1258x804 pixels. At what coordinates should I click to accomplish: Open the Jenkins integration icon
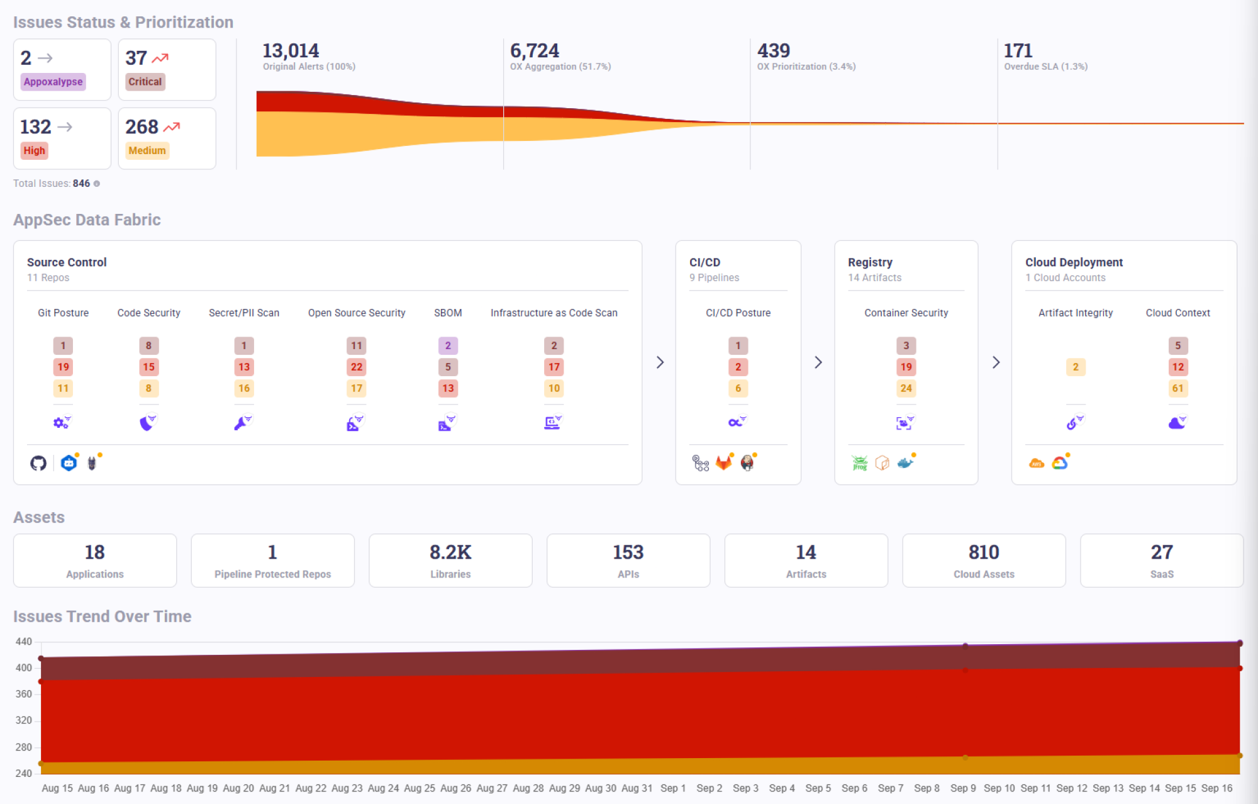747,463
